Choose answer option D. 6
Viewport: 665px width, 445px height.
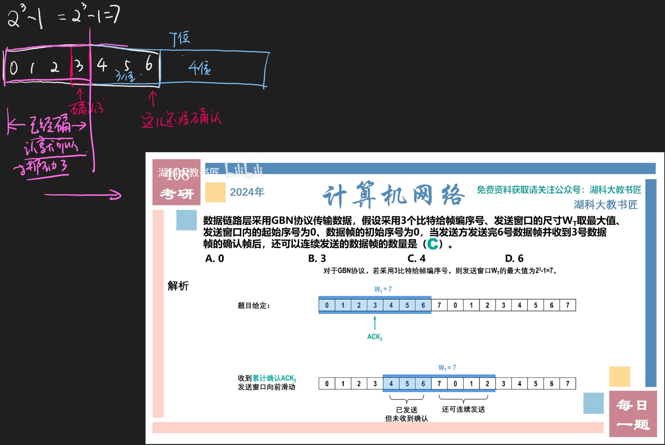click(x=514, y=259)
